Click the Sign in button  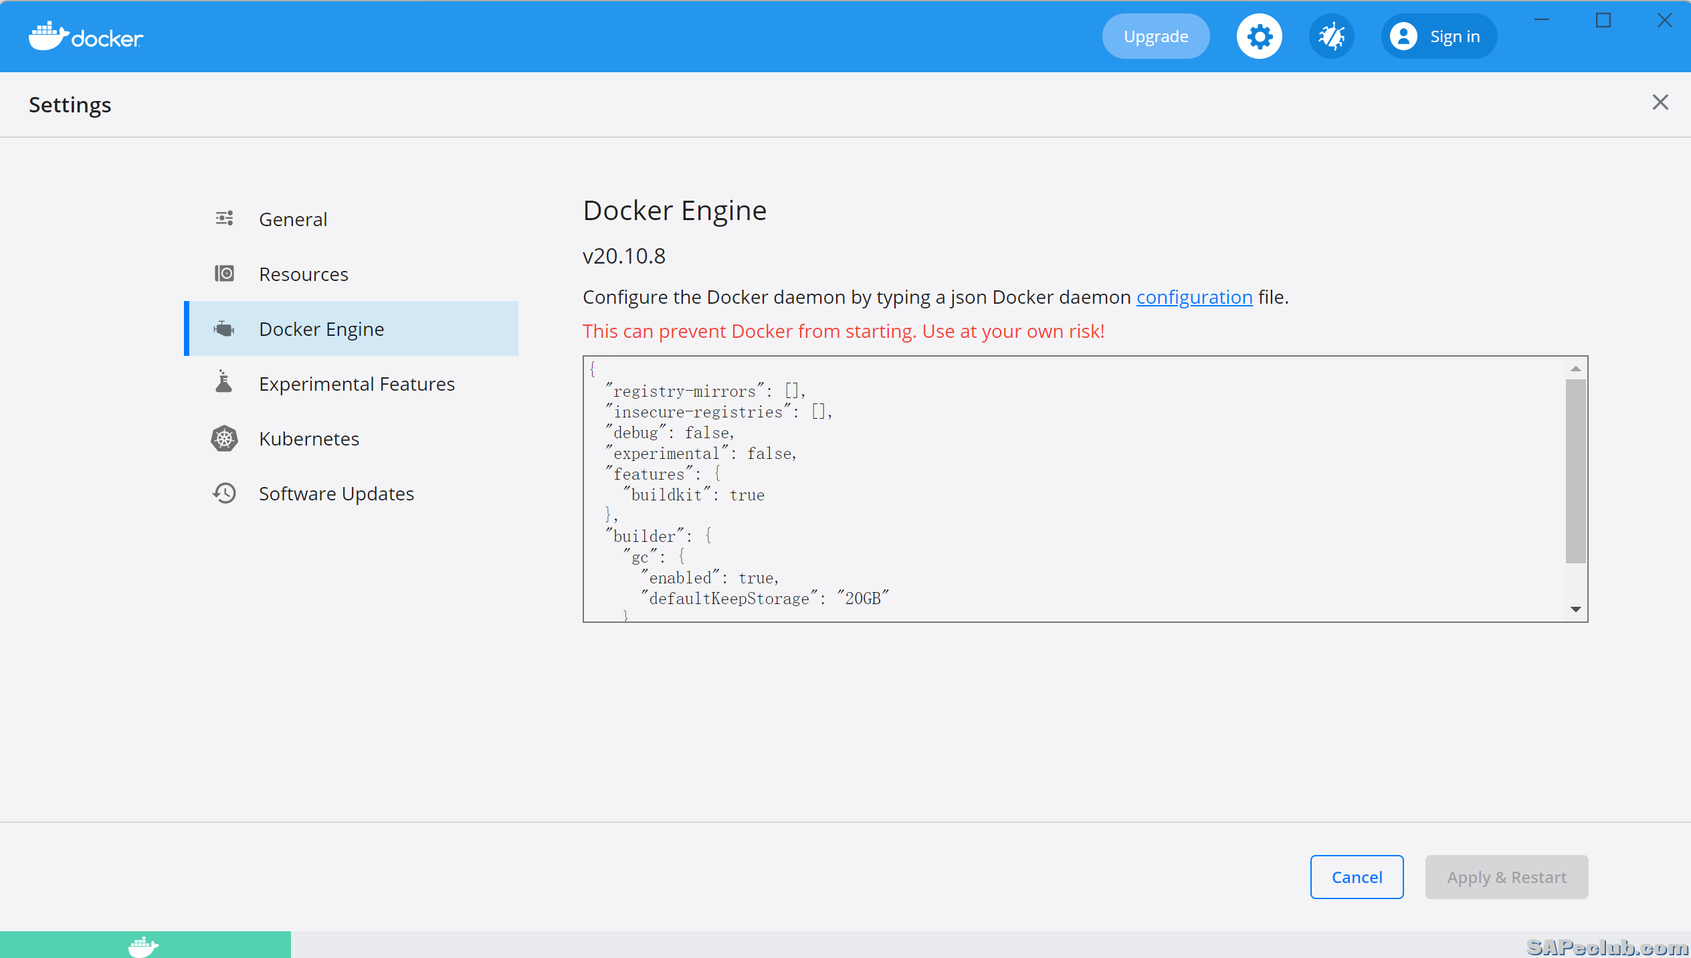tap(1438, 36)
